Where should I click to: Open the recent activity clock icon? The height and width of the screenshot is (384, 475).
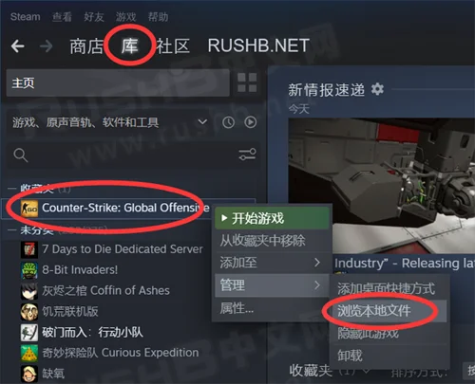(x=228, y=122)
